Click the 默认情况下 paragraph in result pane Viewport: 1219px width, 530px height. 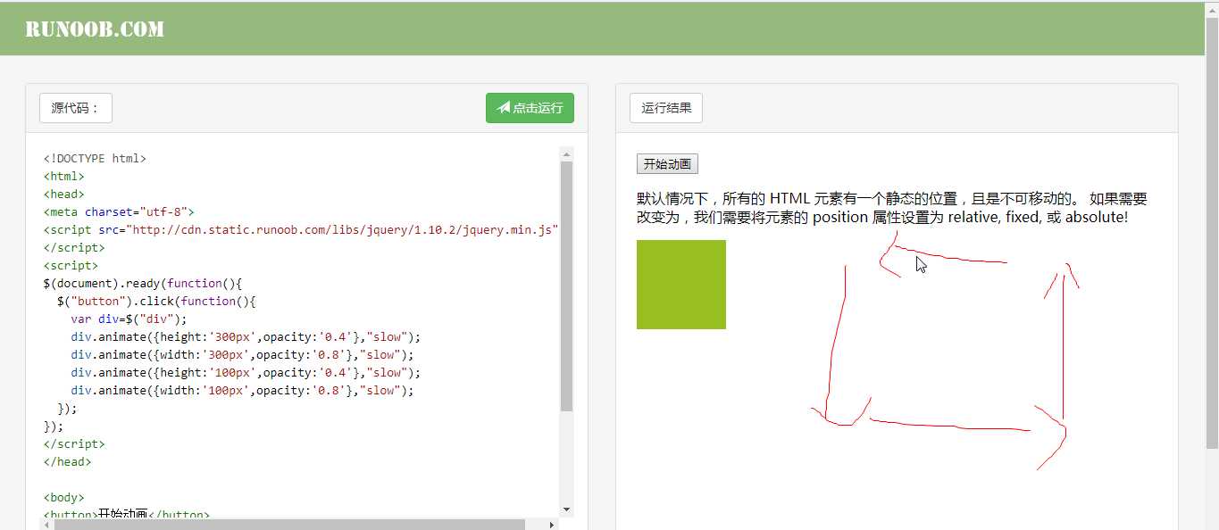892,208
